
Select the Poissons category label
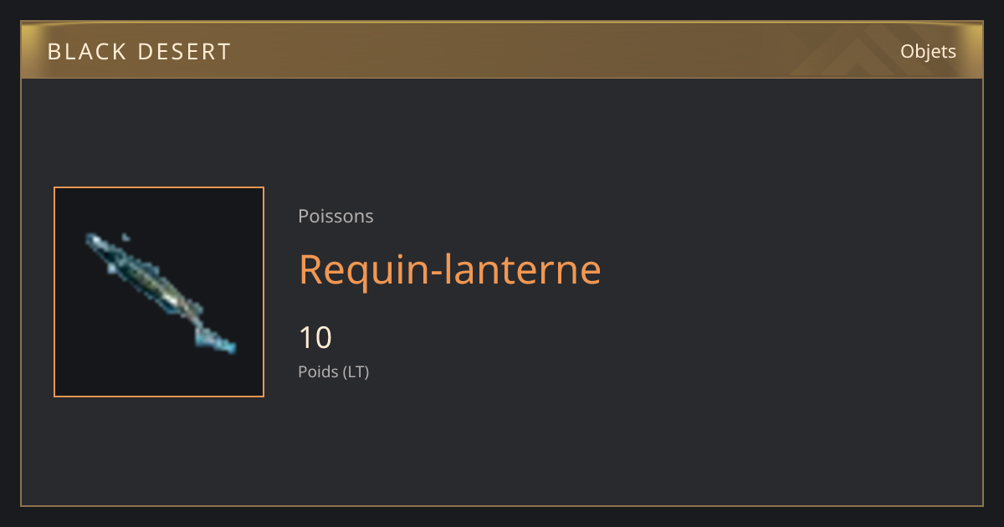(x=336, y=217)
